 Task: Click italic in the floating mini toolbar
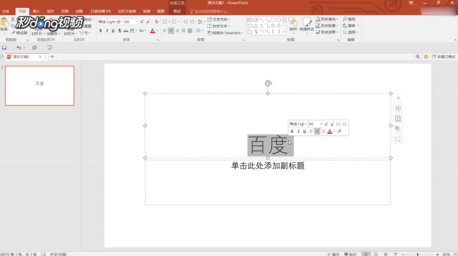pyautogui.click(x=298, y=131)
